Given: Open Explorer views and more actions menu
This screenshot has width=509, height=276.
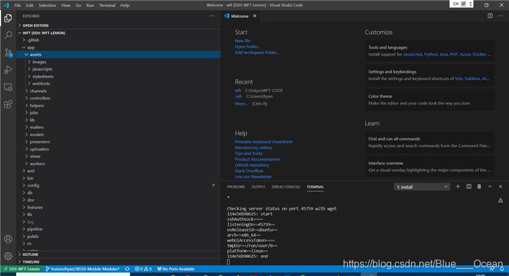Looking at the screenshot, I should 212,16.
